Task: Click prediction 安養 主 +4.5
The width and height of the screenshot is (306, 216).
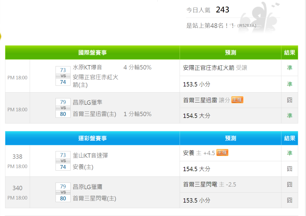Action: pos(199,153)
